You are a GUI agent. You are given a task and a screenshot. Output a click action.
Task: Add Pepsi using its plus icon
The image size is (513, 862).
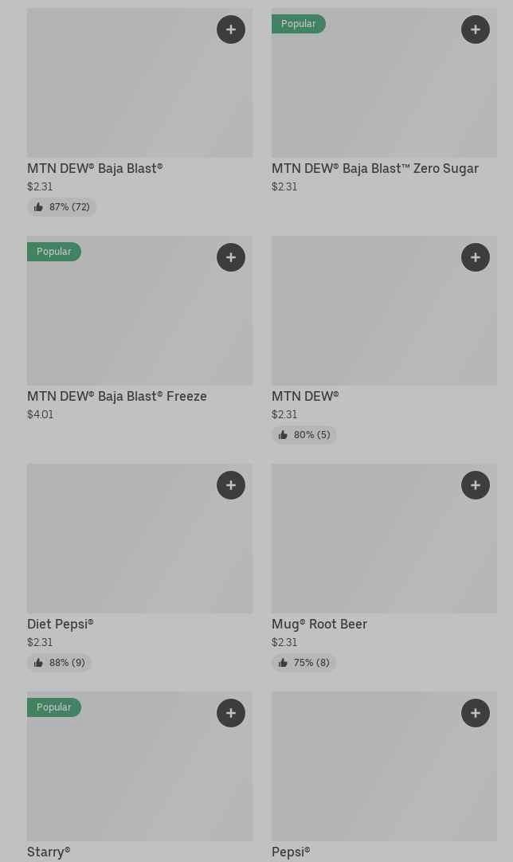click(x=476, y=713)
